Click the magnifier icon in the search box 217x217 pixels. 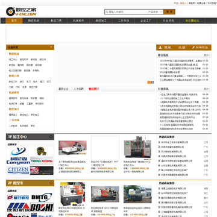[107, 12]
